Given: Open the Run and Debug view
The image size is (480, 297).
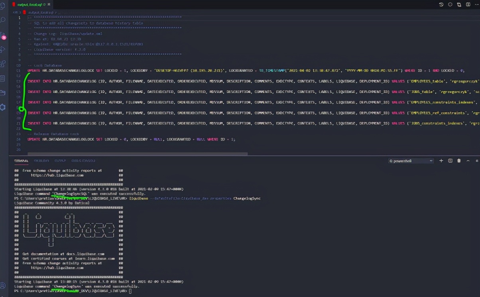Looking at the screenshot, I should (x=3, y=49).
